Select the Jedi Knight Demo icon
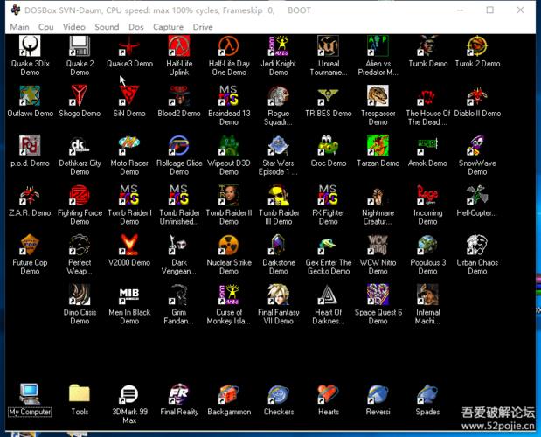541x437 pixels. click(278, 46)
